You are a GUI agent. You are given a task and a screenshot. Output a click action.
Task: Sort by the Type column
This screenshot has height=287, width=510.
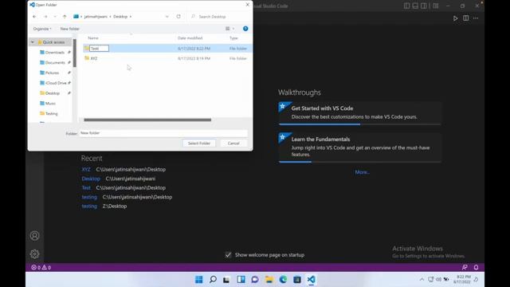[x=233, y=38]
